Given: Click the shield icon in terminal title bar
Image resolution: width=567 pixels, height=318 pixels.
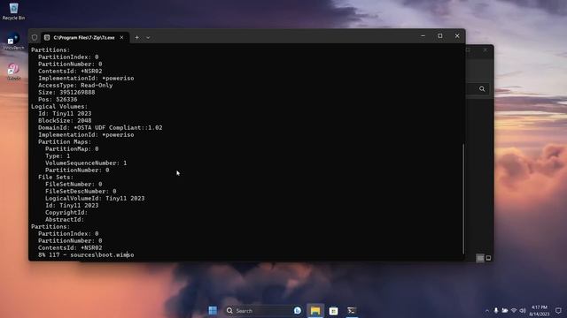Looking at the screenshot, I should click(35, 37).
